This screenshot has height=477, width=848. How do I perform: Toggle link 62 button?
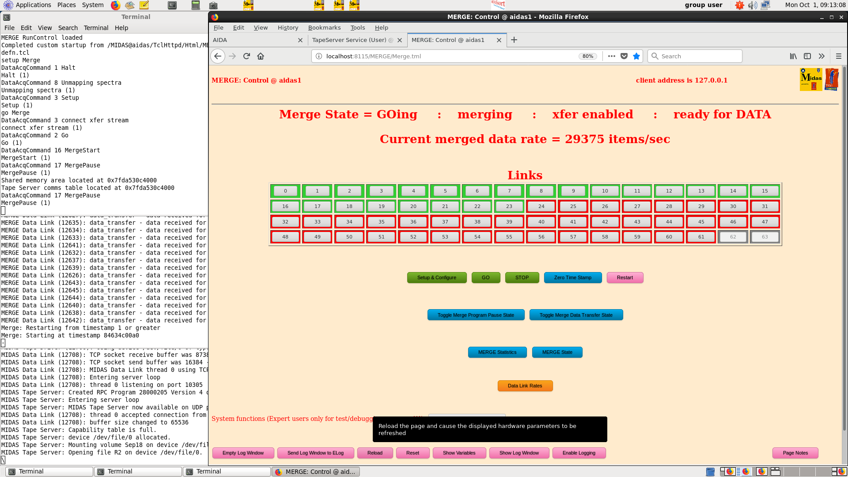(733, 237)
